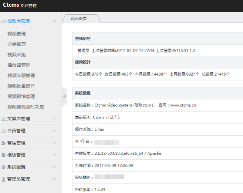Open 视频报错管理 in the sidebar
This screenshot has width=243, height=193.
(x=21, y=96)
